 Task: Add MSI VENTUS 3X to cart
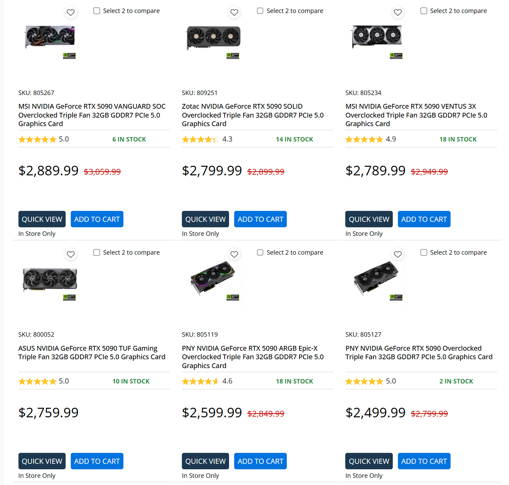(x=424, y=219)
